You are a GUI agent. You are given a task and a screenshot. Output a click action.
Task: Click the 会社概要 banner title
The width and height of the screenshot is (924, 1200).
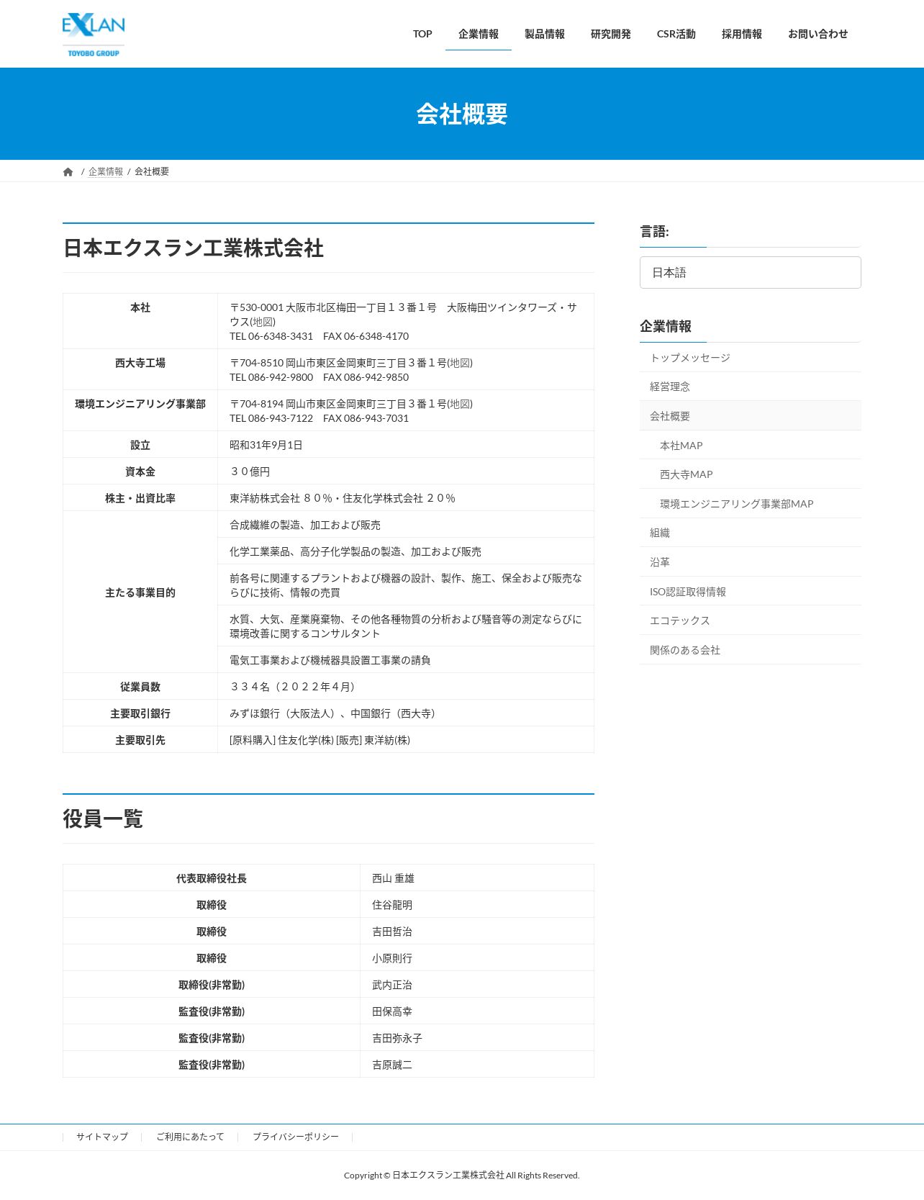pos(462,114)
